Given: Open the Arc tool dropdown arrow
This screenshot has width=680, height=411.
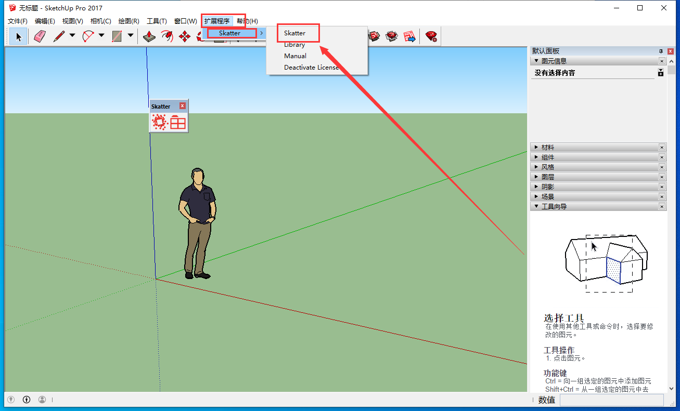Looking at the screenshot, I should [101, 36].
